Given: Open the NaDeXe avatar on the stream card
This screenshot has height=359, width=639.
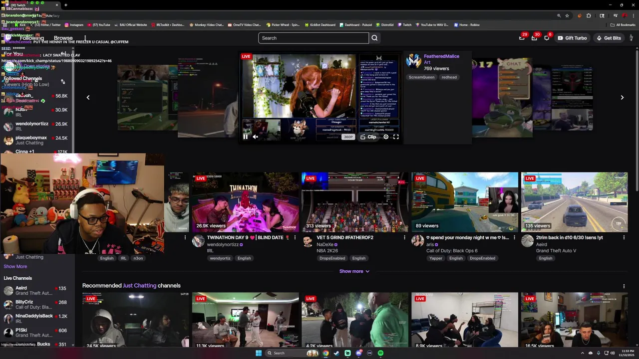Looking at the screenshot, I should pyautogui.click(x=308, y=241).
